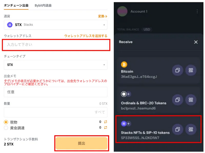Click the 出金メモ optional memo field
The width and height of the screenshot is (205, 153).
pos(56,92)
